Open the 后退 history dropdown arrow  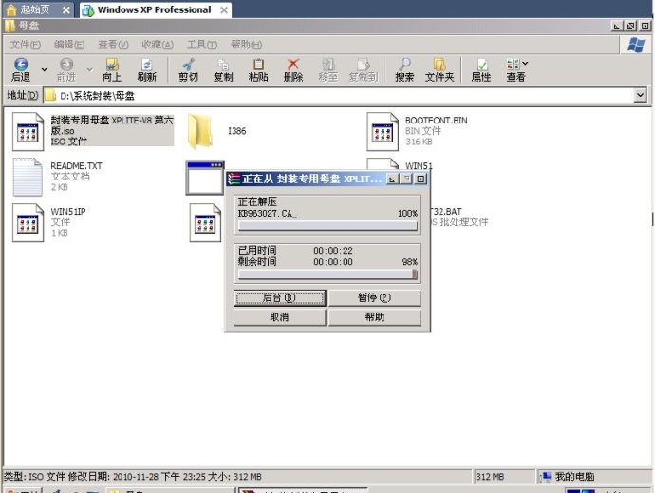[44, 70]
